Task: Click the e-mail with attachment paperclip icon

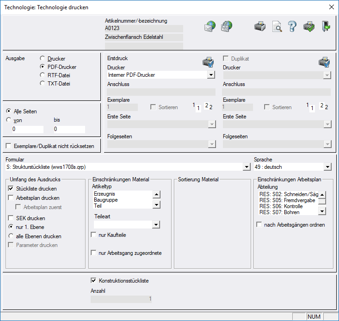Action: pyautogui.click(x=226, y=27)
